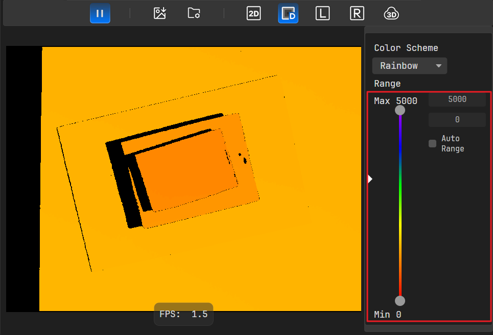Click the arrow on the Color Scheme combo box
The image size is (493, 335).
[x=438, y=66]
